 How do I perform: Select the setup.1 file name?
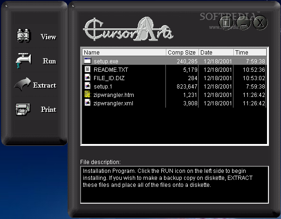pos(103,87)
